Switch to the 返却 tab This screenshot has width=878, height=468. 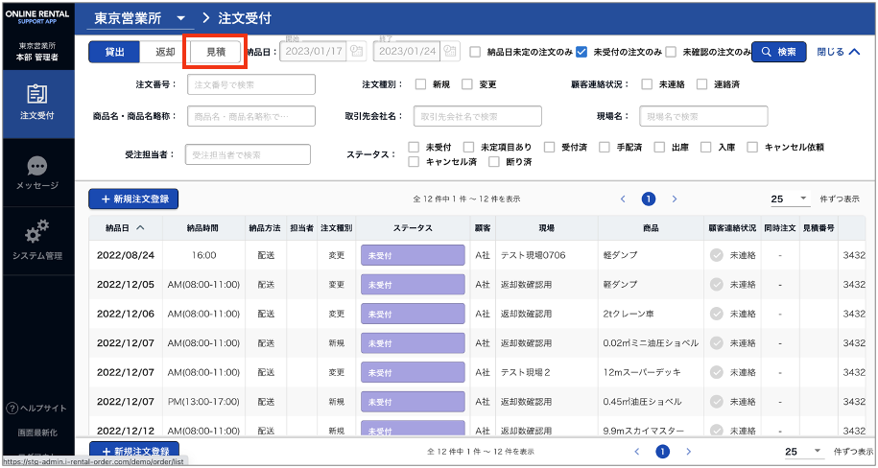(x=165, y=52)
